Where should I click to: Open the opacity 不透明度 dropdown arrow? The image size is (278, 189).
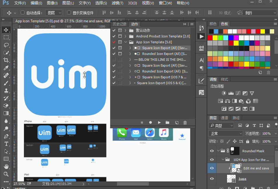point(276,133)
